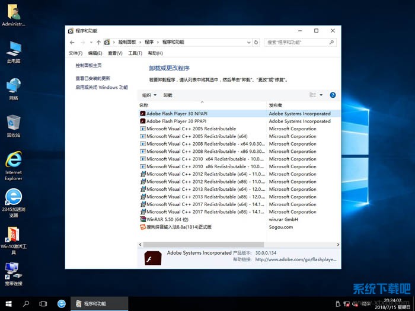Sort list by 发布者 column header
Viewport: 415px width, 311px height.
pos(276,105)
